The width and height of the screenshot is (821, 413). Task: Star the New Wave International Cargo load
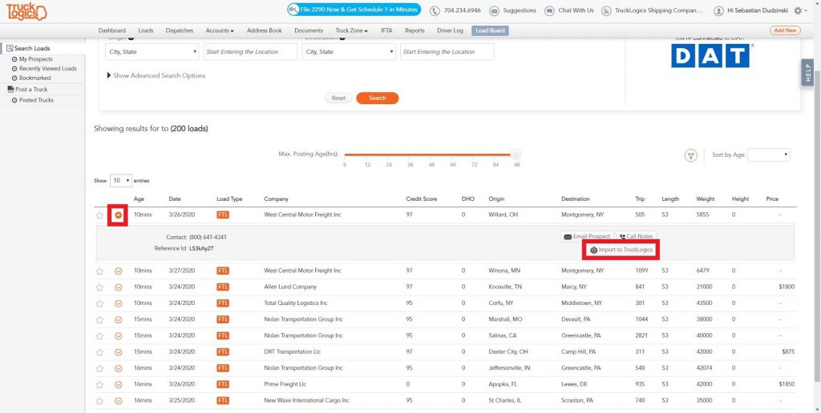tap(99, 401)
